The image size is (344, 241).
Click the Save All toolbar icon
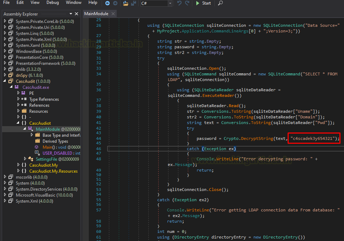click(134, 3)
